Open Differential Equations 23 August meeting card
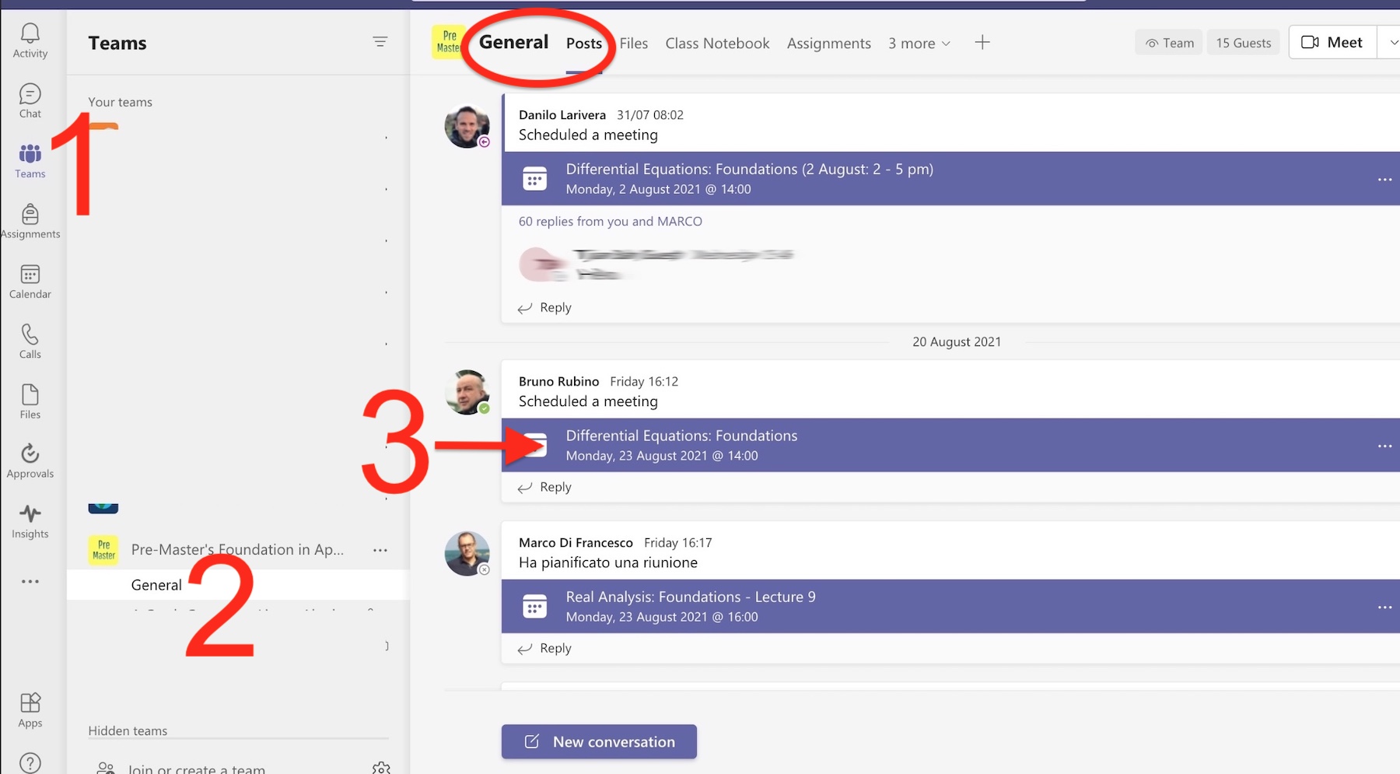1400x774 pixels. [950, 446]
